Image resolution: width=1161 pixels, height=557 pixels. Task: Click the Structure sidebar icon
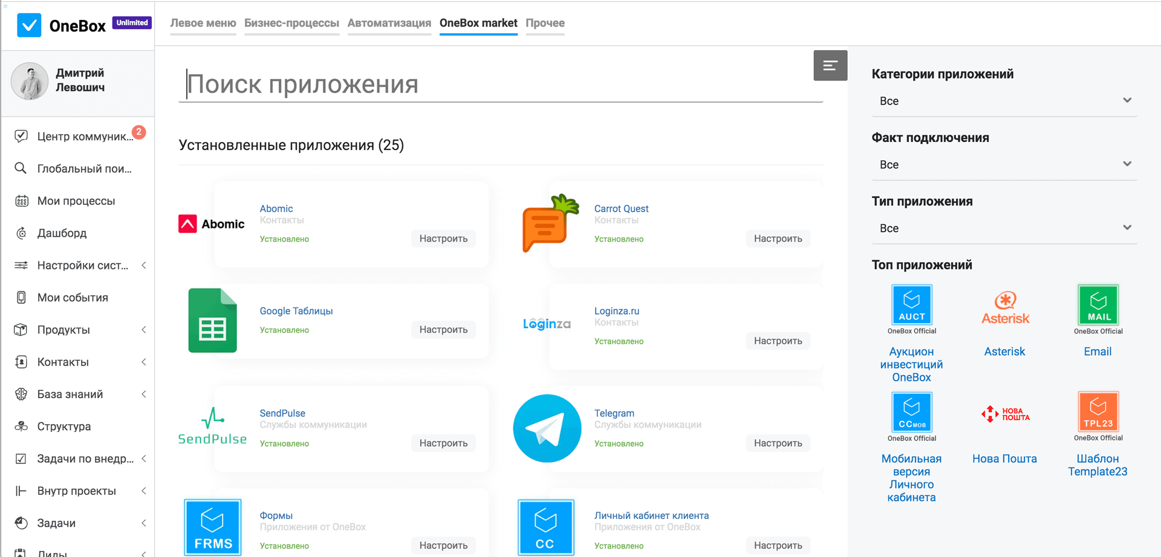21,426
